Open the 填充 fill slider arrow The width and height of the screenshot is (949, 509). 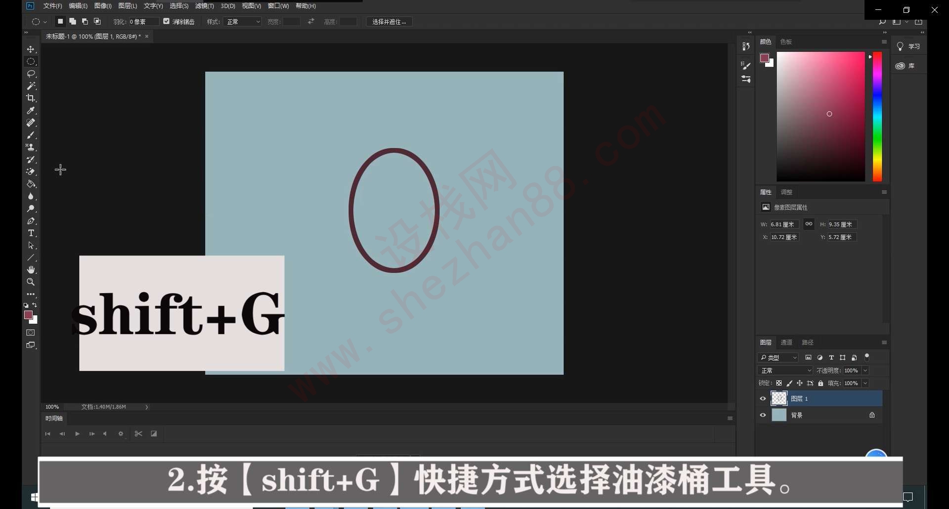pyautogui.click(x=865, y=383)
